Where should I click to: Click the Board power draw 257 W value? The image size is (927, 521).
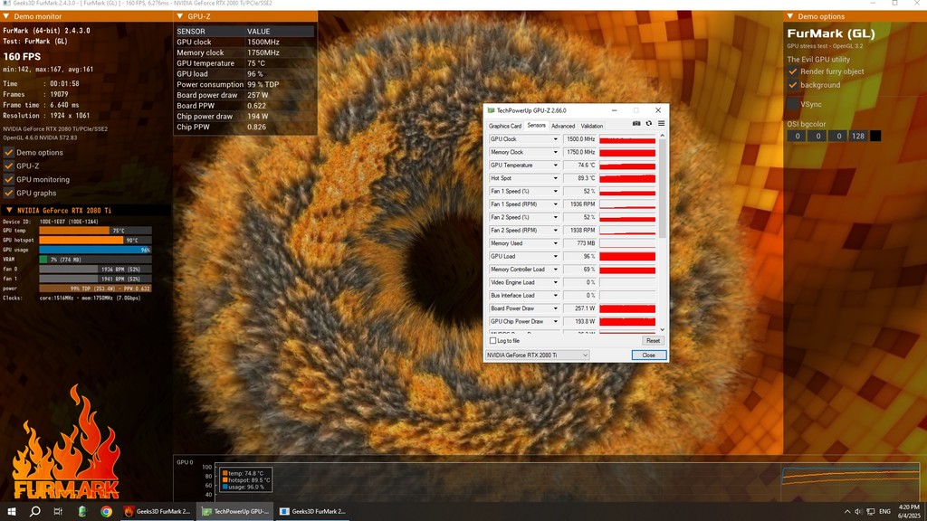258,95
